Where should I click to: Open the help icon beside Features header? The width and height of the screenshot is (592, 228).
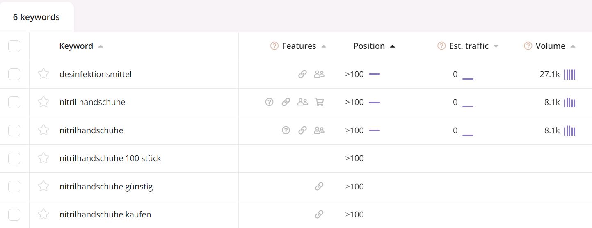tap(274, 46)
